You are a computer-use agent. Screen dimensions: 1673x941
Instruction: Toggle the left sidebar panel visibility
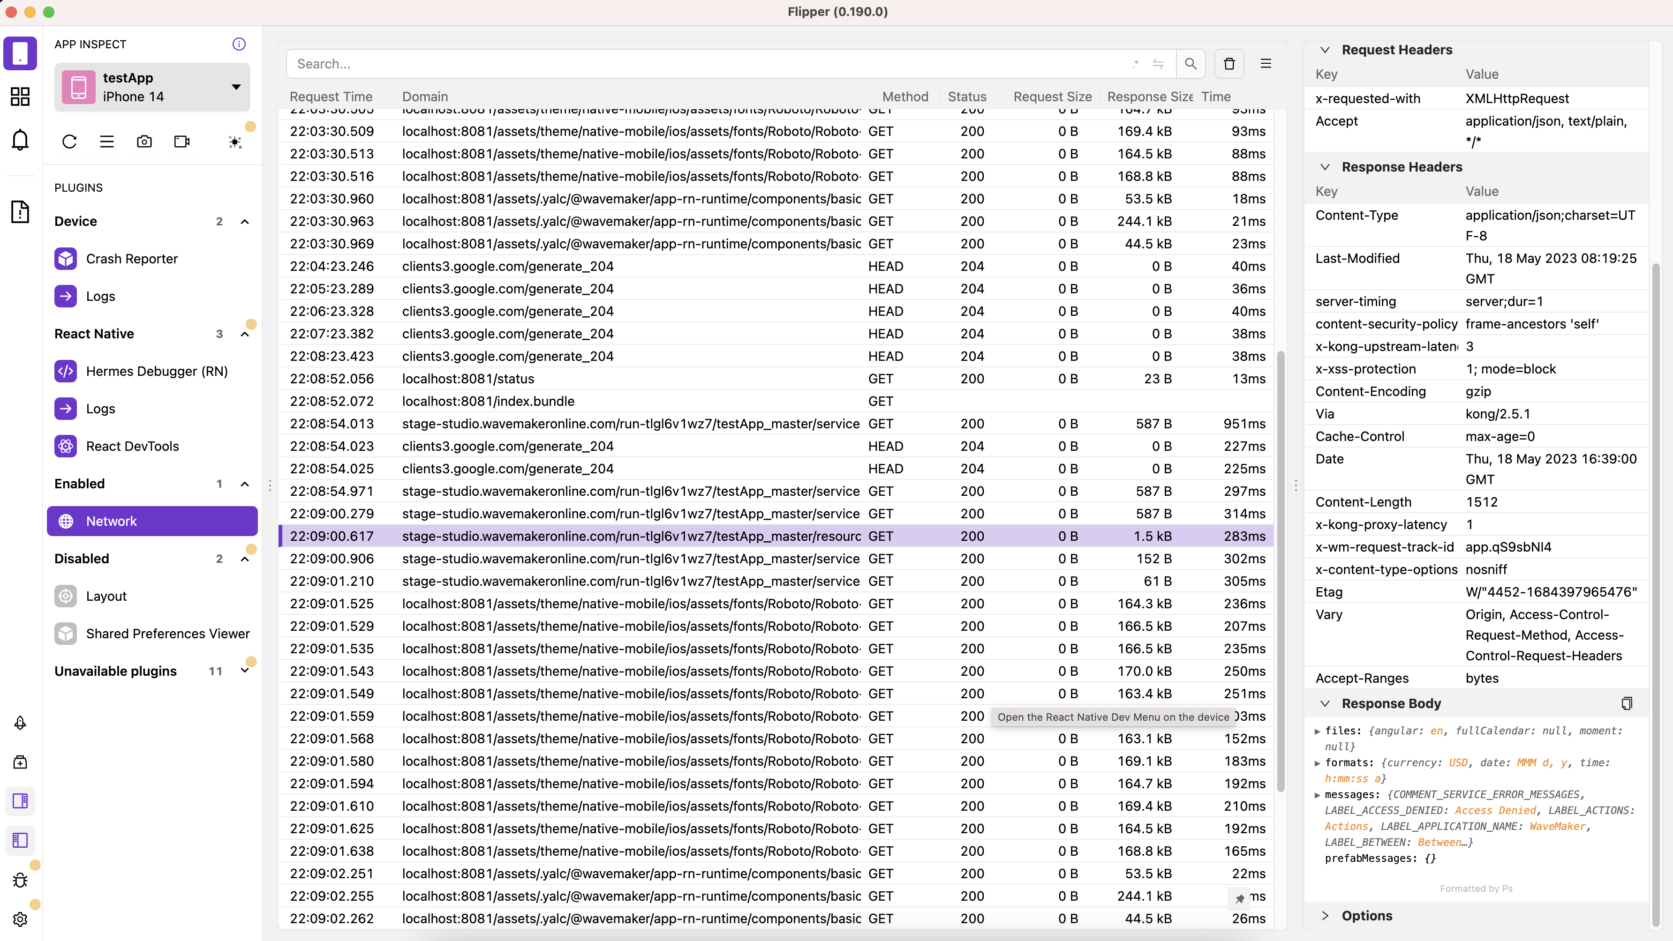20,840
